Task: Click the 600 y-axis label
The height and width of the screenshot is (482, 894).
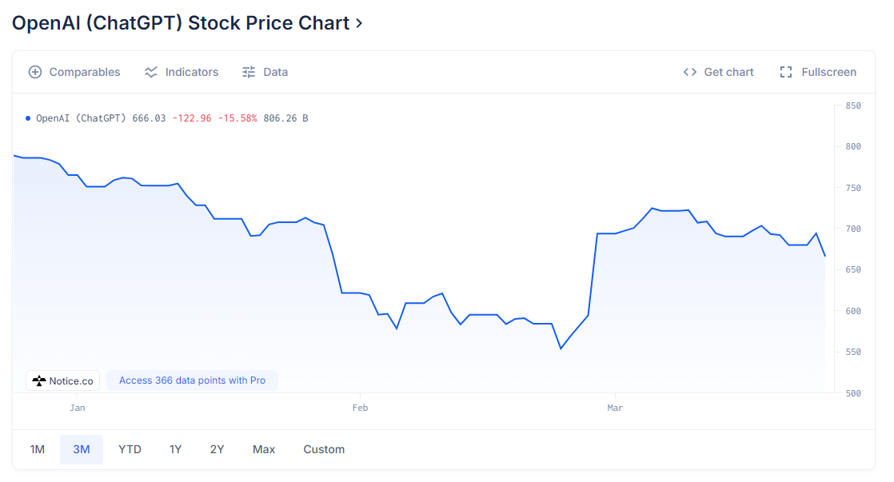Action: 853,311
